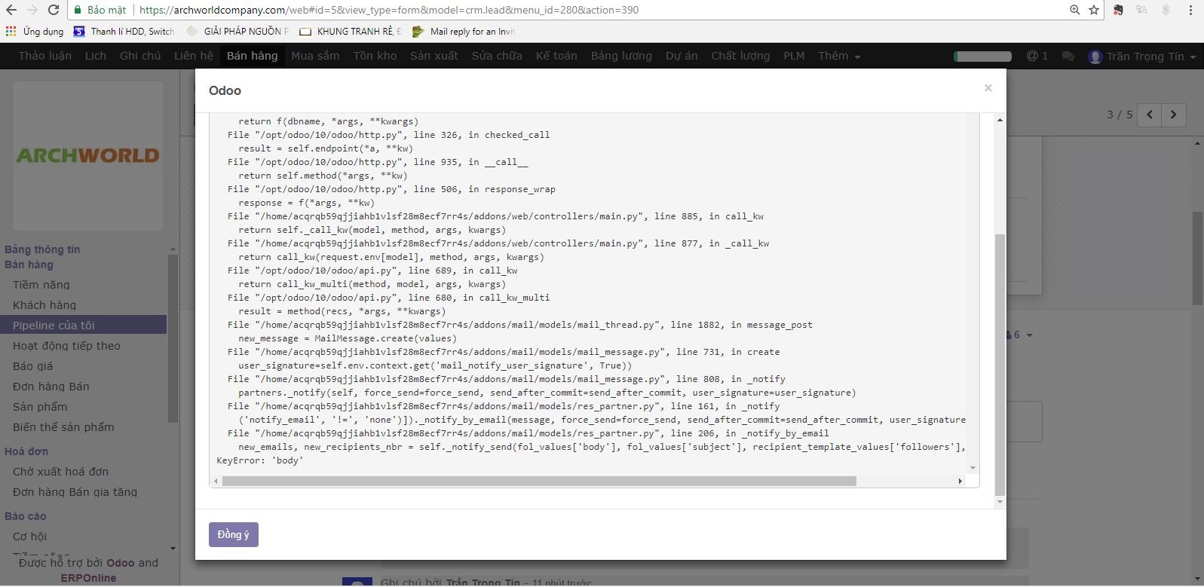Open Bảng thông tin in sidebar
This screenshot has width=1204, height=587.
[x=42, y=249]
